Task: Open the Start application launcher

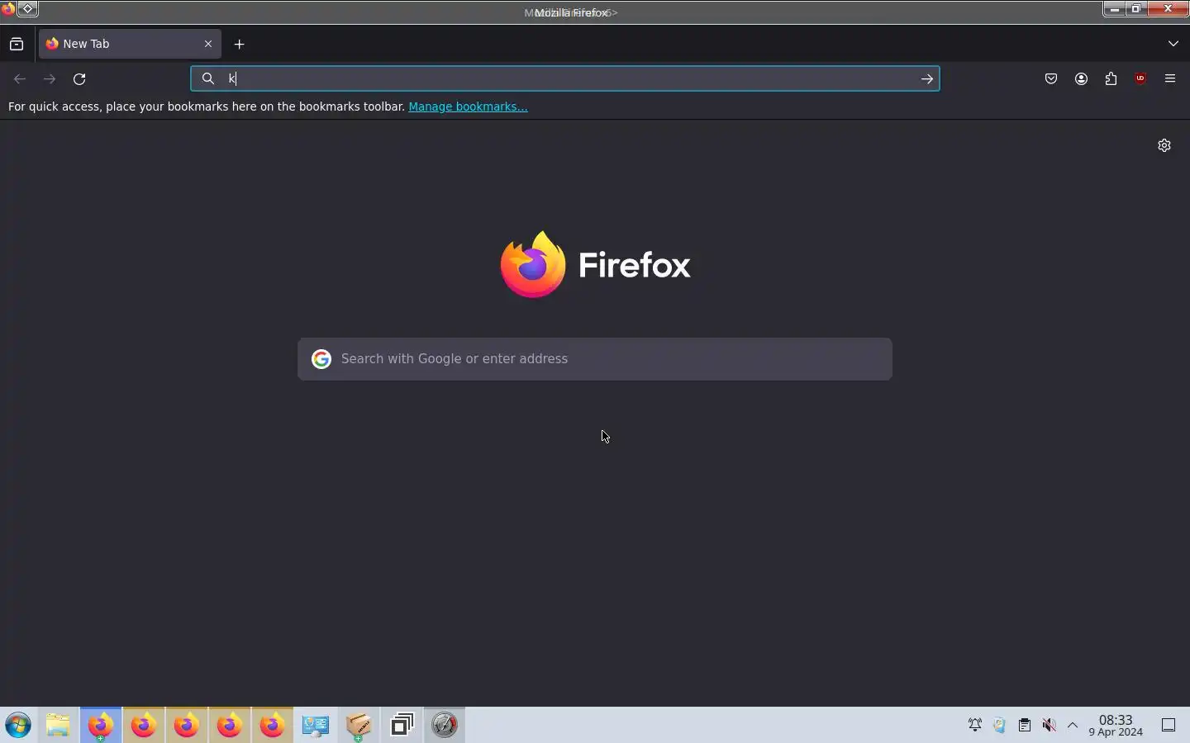Action: click(18, 726)
